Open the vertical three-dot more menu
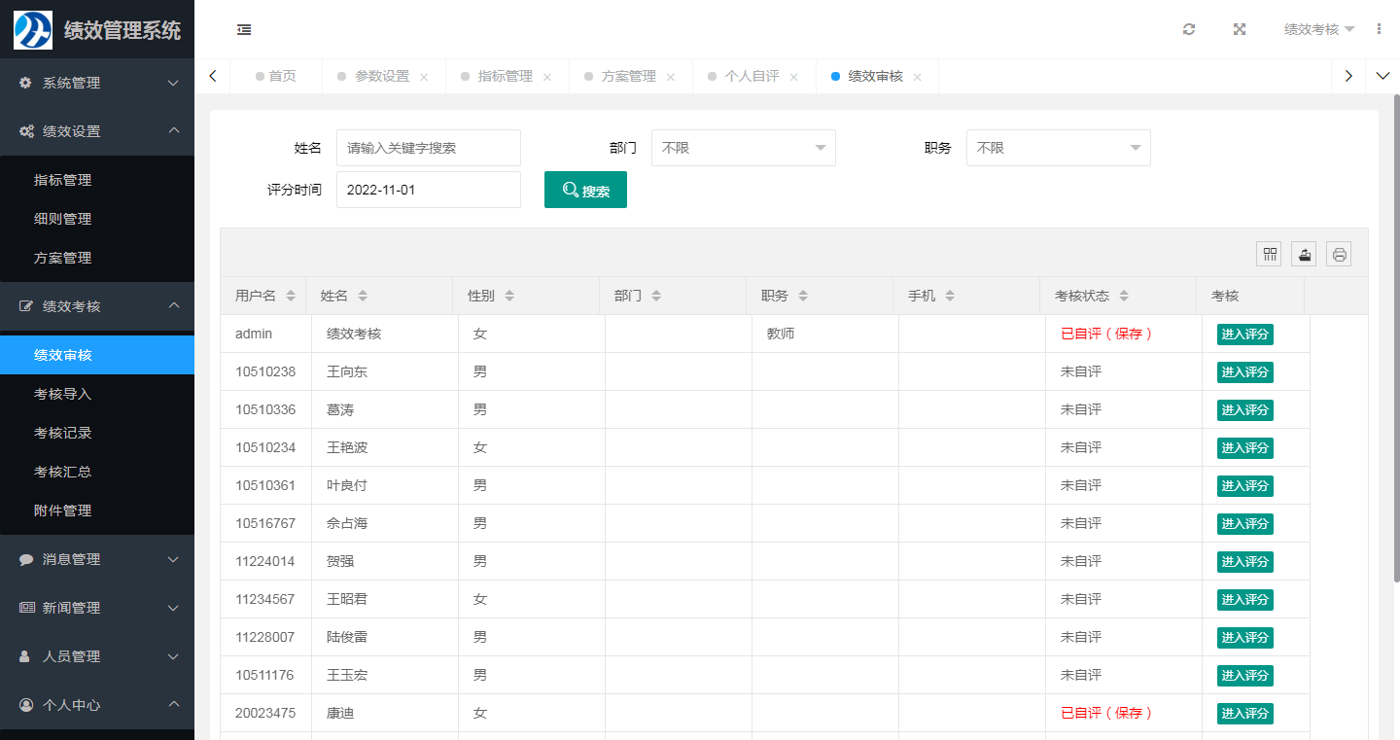This screenshot has width=1400, height=740. tap(1379, 29)
